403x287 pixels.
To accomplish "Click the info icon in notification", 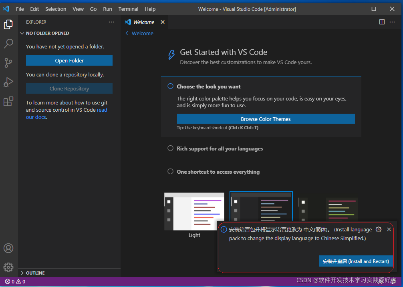I will click(x=224, y=229).
